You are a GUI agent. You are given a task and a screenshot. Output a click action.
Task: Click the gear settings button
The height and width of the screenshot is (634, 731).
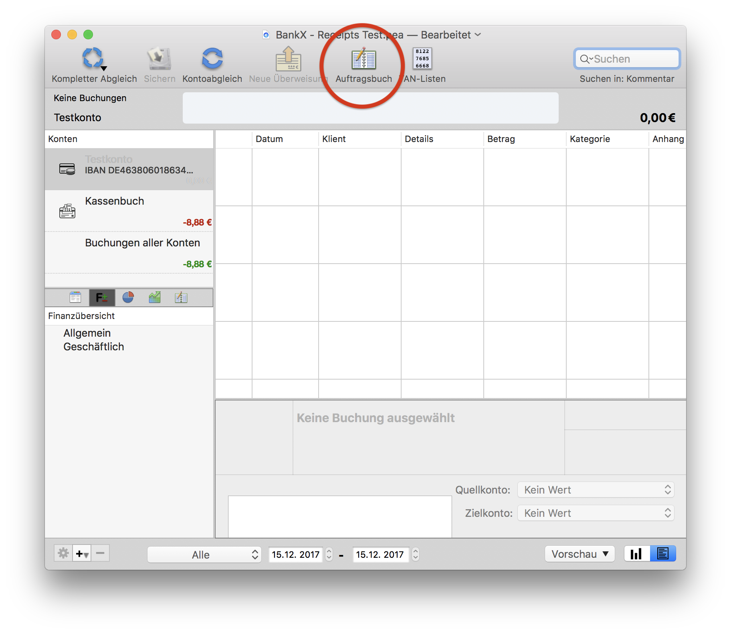point(63,553)
